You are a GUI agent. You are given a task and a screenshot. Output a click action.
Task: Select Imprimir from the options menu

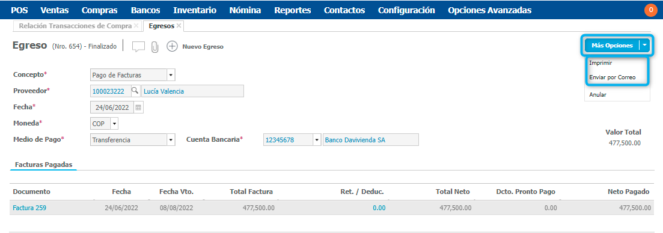coord(600,62)
